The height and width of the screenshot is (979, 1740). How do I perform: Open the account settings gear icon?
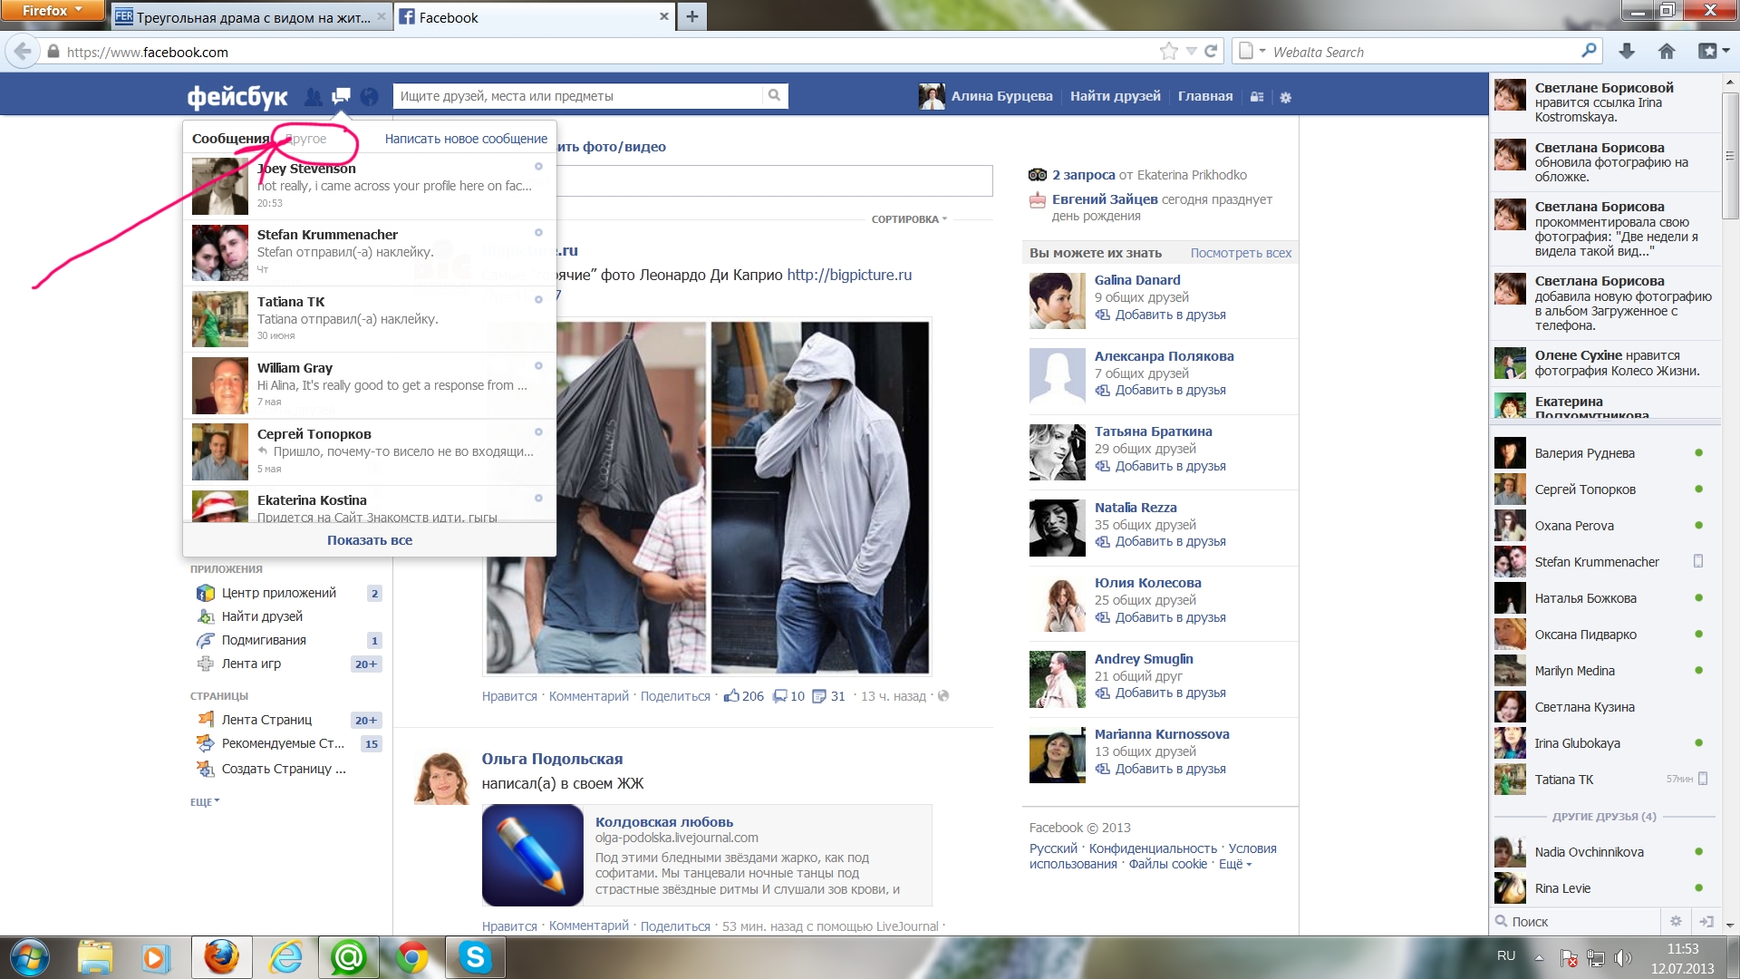pyautogui.click(x=1285, y=97)
